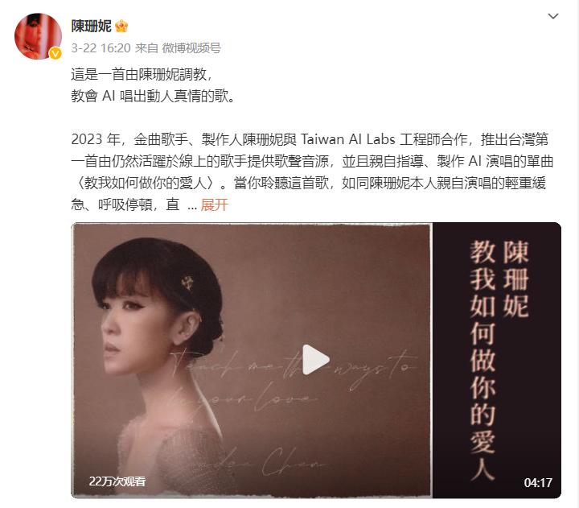
Task: Click vertical artist name 陳珊妮 in video
Action: pos(515,279)
